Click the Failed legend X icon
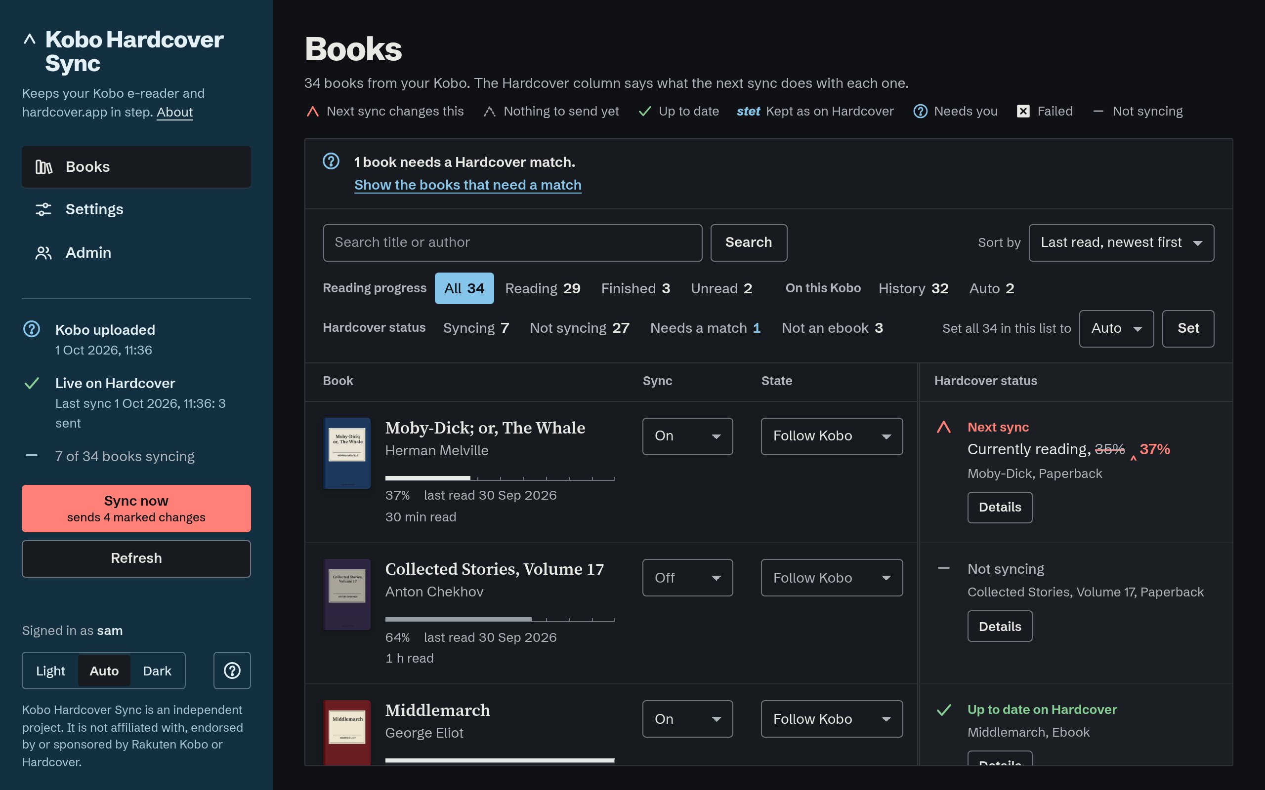The width and height of the screenshot is (1265, 790). [1023, 111]
